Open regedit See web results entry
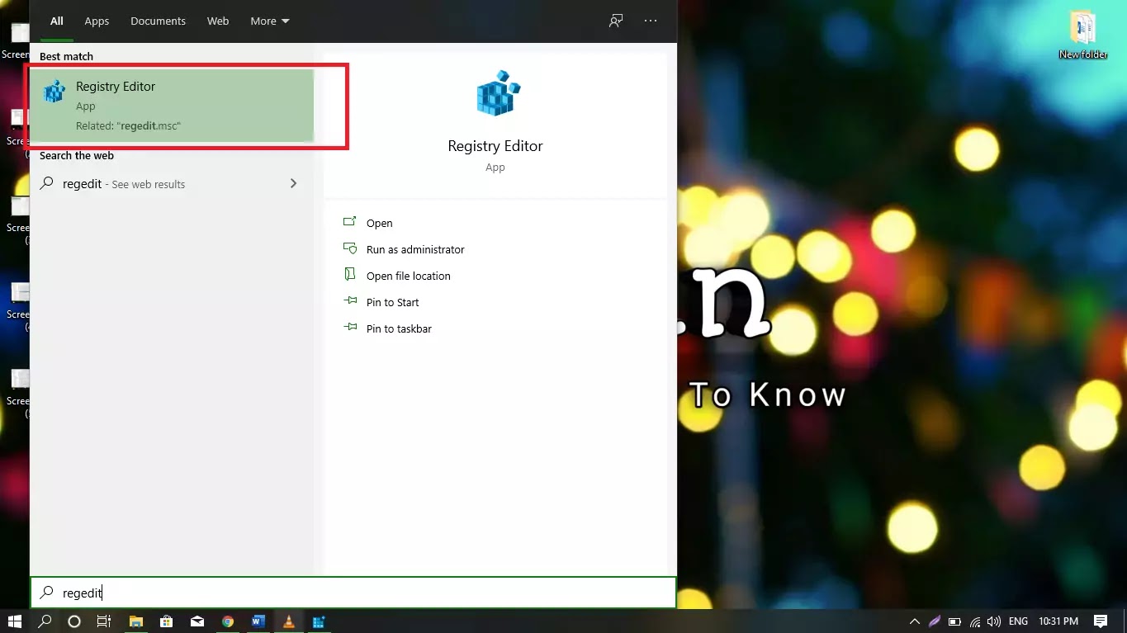1127x633 pixels. 172,183
